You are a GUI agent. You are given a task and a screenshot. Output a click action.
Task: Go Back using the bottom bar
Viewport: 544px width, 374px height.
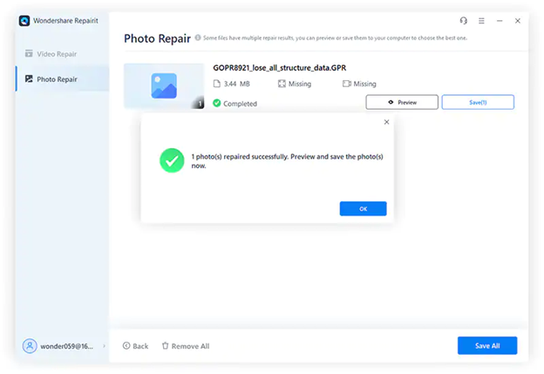point(135,346)
